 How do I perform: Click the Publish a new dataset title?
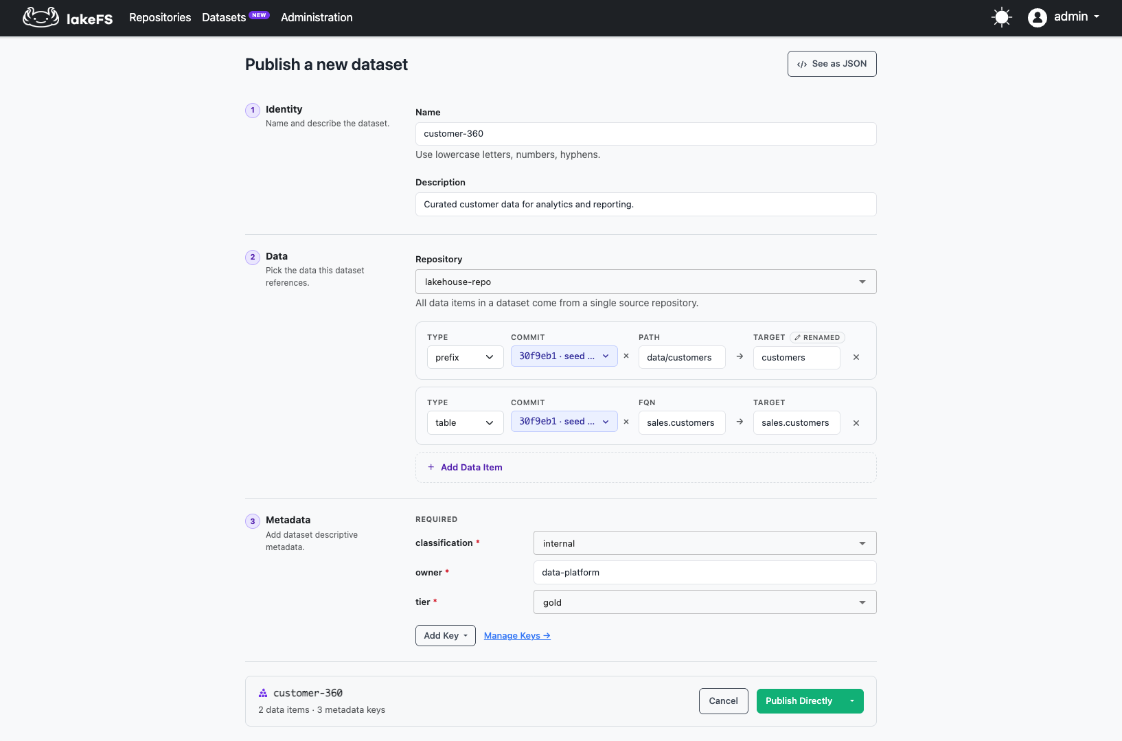click(x=327, y=65)
